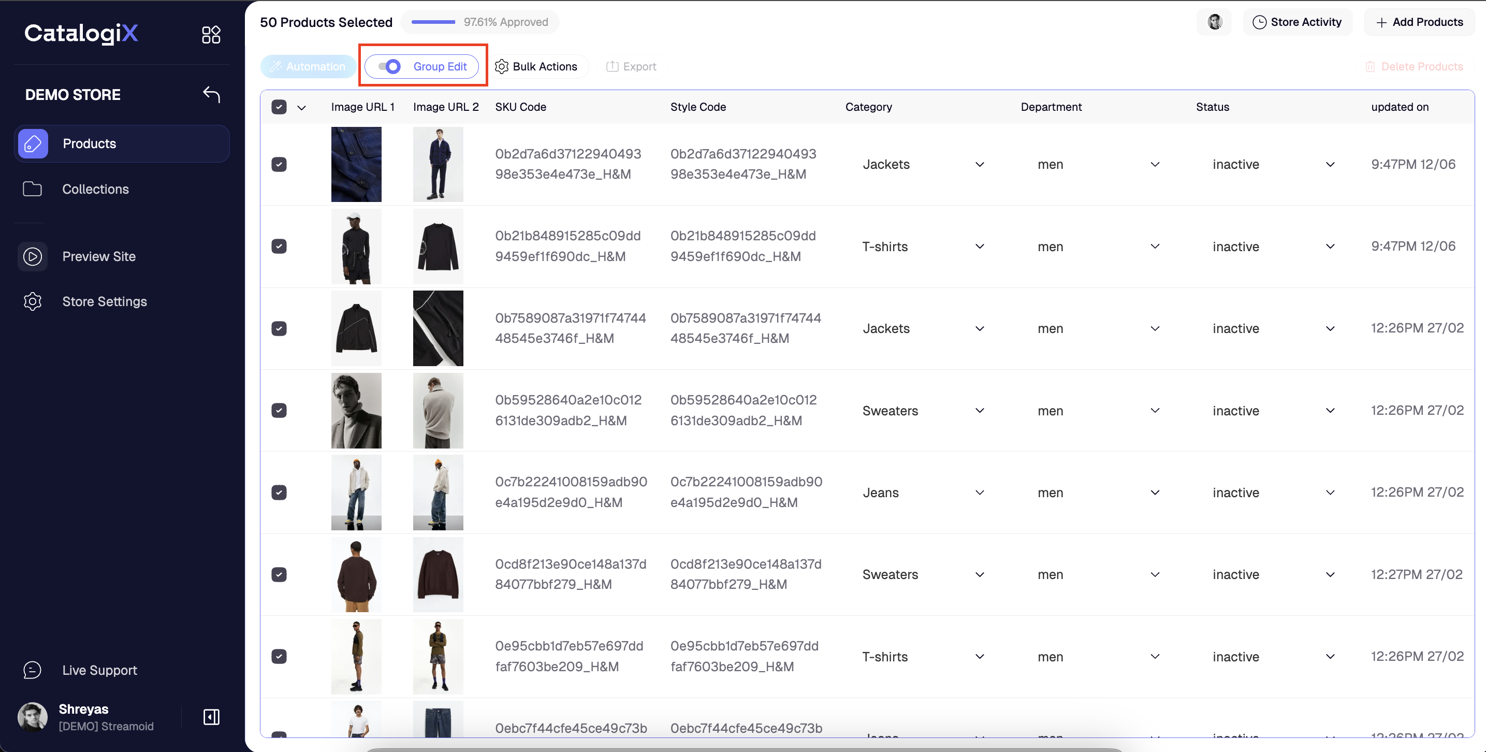Go to Products in the sidebar
This screenshot has height=752, width=1486.
(90, 143)
